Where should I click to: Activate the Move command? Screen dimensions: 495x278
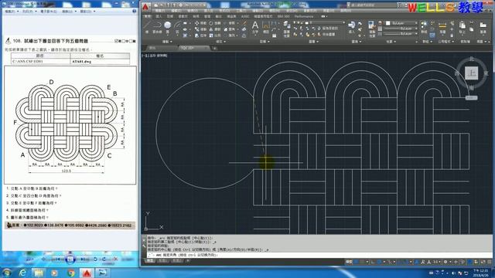[x=200, y=23]
